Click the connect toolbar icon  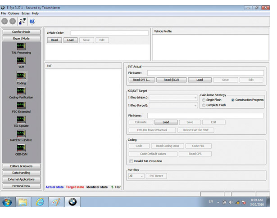pos(22,21)
